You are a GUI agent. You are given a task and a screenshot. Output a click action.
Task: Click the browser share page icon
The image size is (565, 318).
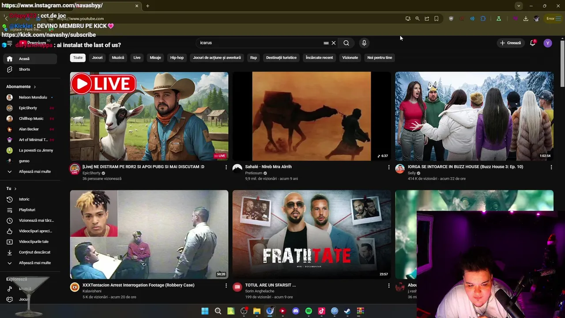(x=427, y=19)
